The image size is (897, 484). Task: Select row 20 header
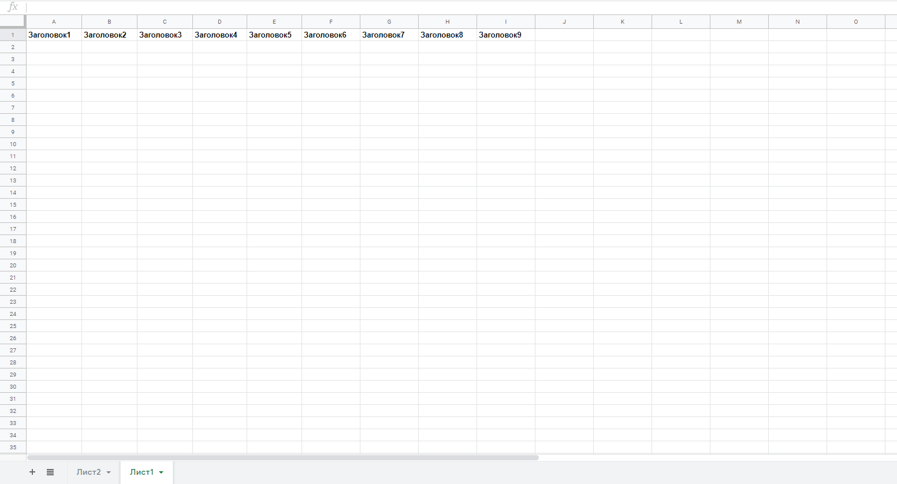[13, 265]
